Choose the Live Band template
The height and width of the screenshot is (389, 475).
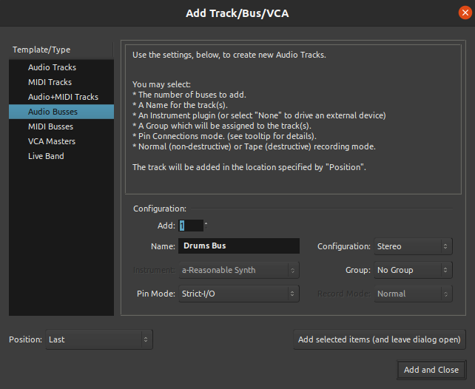tap(46, 156)
